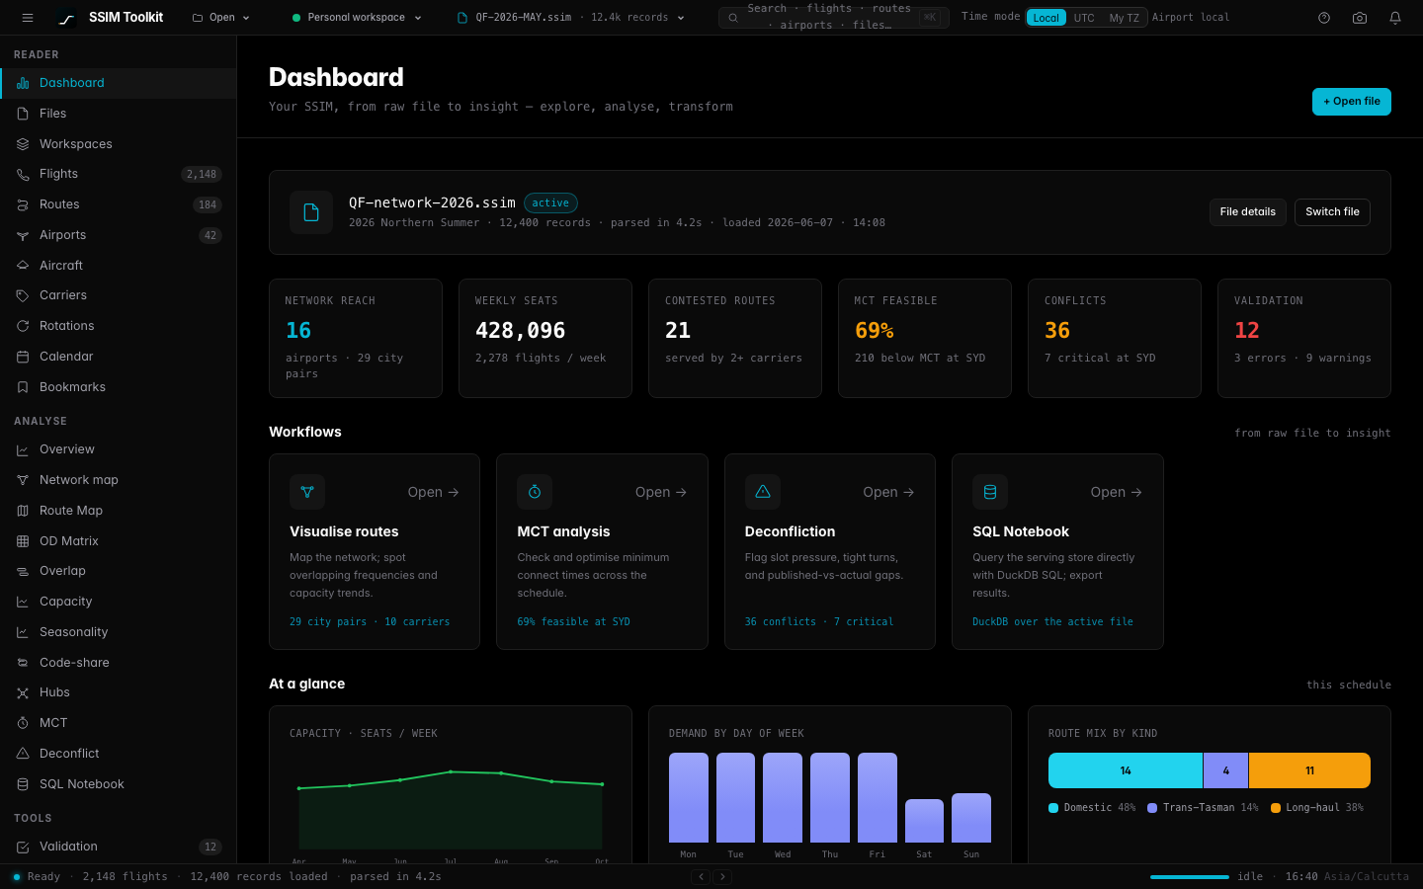The height and width of the screenshot is (889, 1423).
Task: Expand the Open dropdown in top bar
Action: click(x=221, y=18)
